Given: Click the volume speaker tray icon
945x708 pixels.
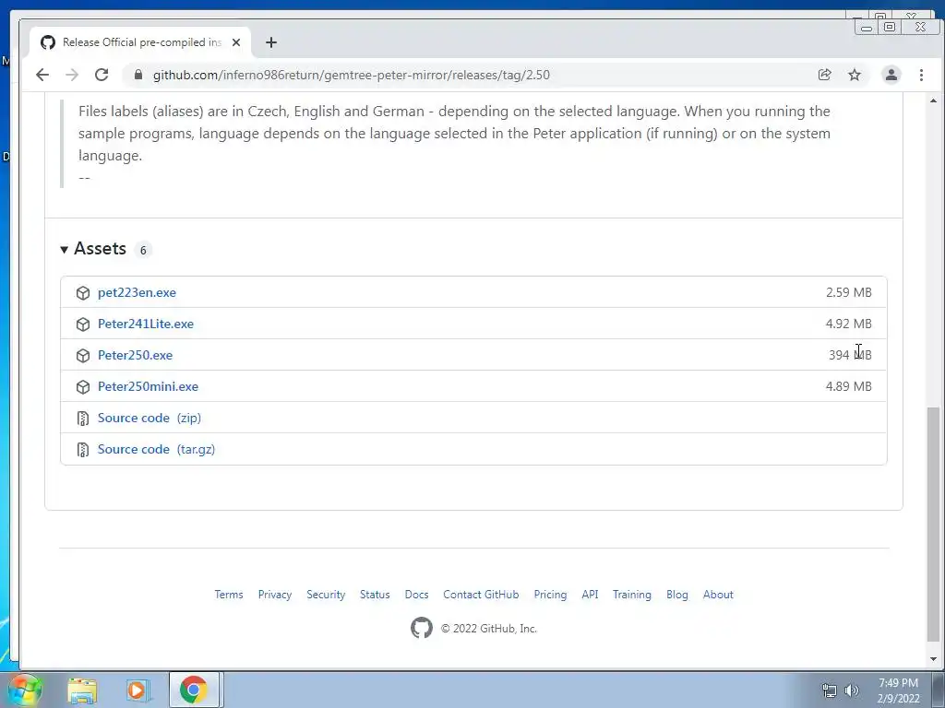Looking at the screenshot, I should (x=852, y=690).
